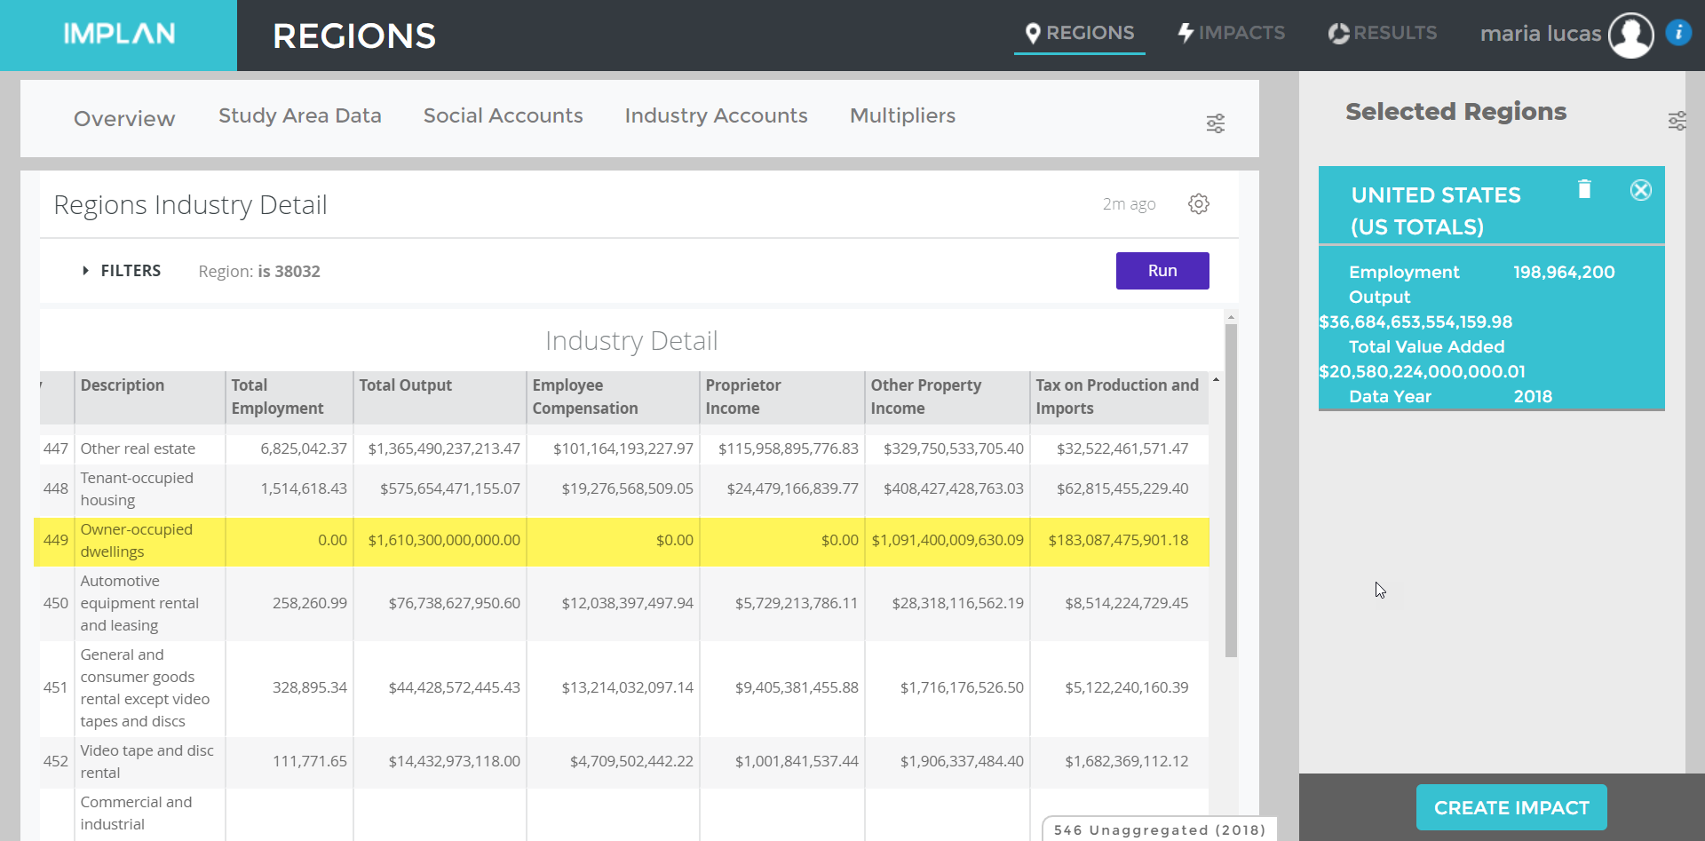Image resolution: width=1705 pixels, height=841 pixels.
Task: Delete United States region with trash icon
Action: point(1584,189)
